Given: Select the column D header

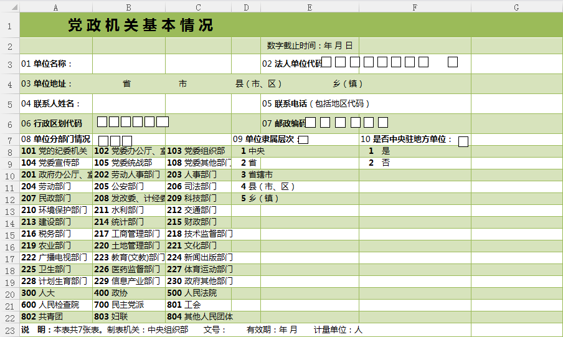Looking at the screenshot, I should 246,7.
